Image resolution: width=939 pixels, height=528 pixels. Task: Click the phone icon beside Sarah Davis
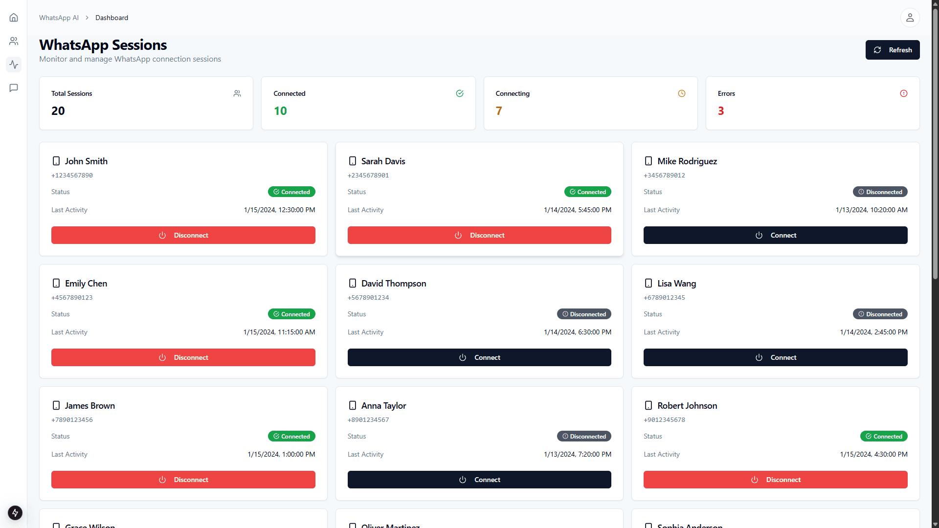click(x=353, y=161)
